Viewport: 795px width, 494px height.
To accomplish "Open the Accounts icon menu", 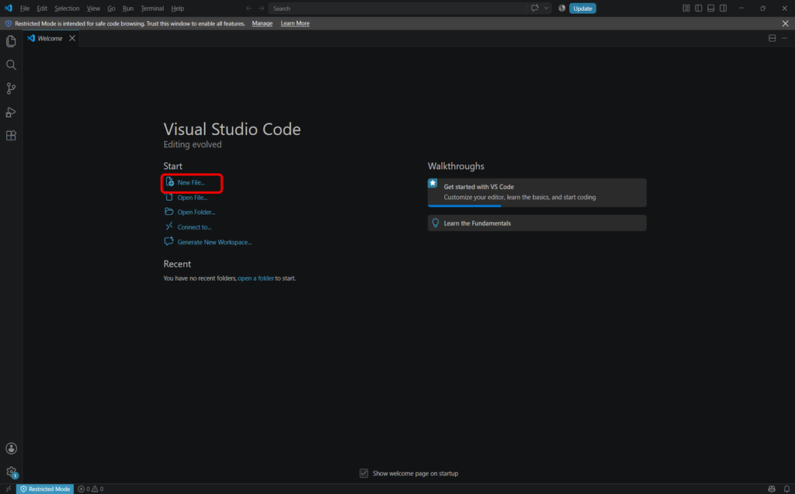I will (11, 448).
